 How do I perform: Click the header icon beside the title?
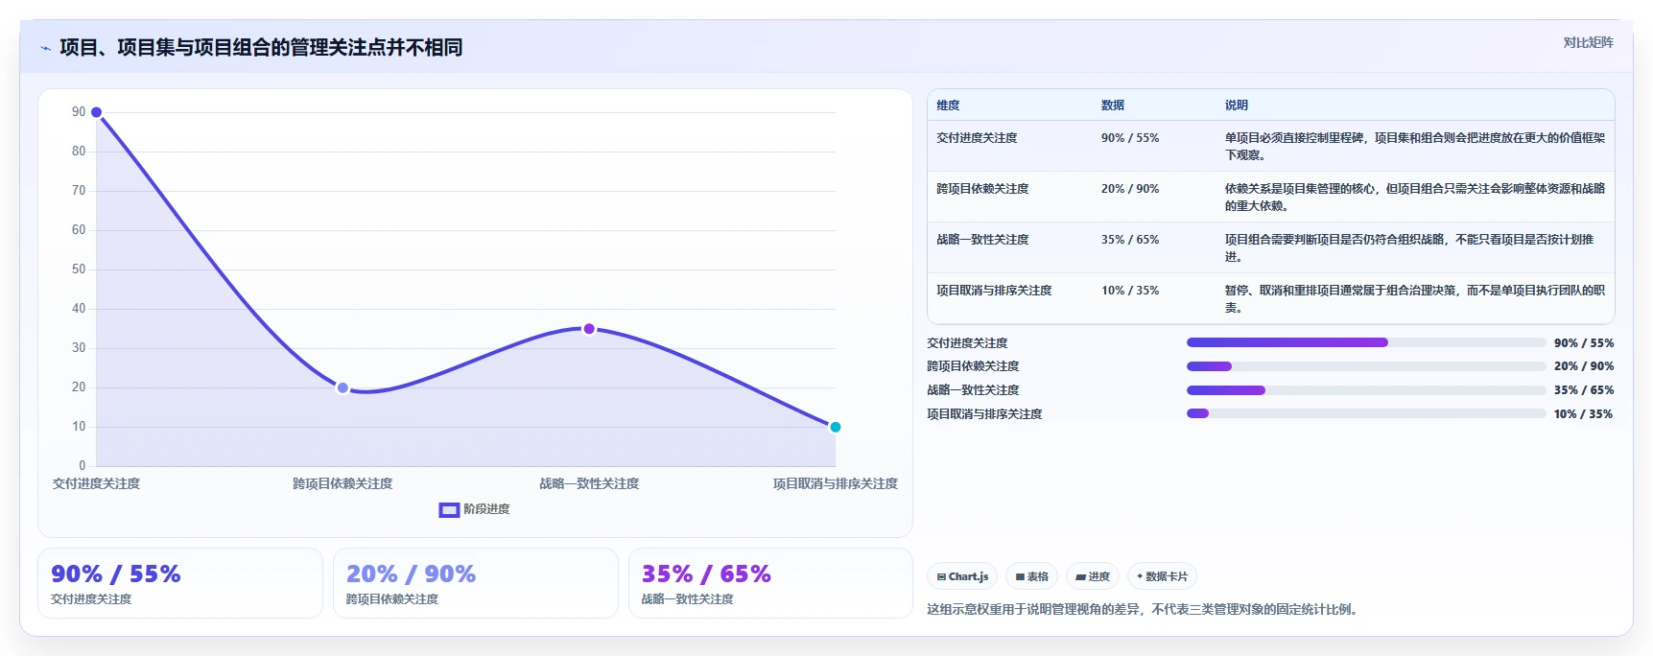coord(45,48)
